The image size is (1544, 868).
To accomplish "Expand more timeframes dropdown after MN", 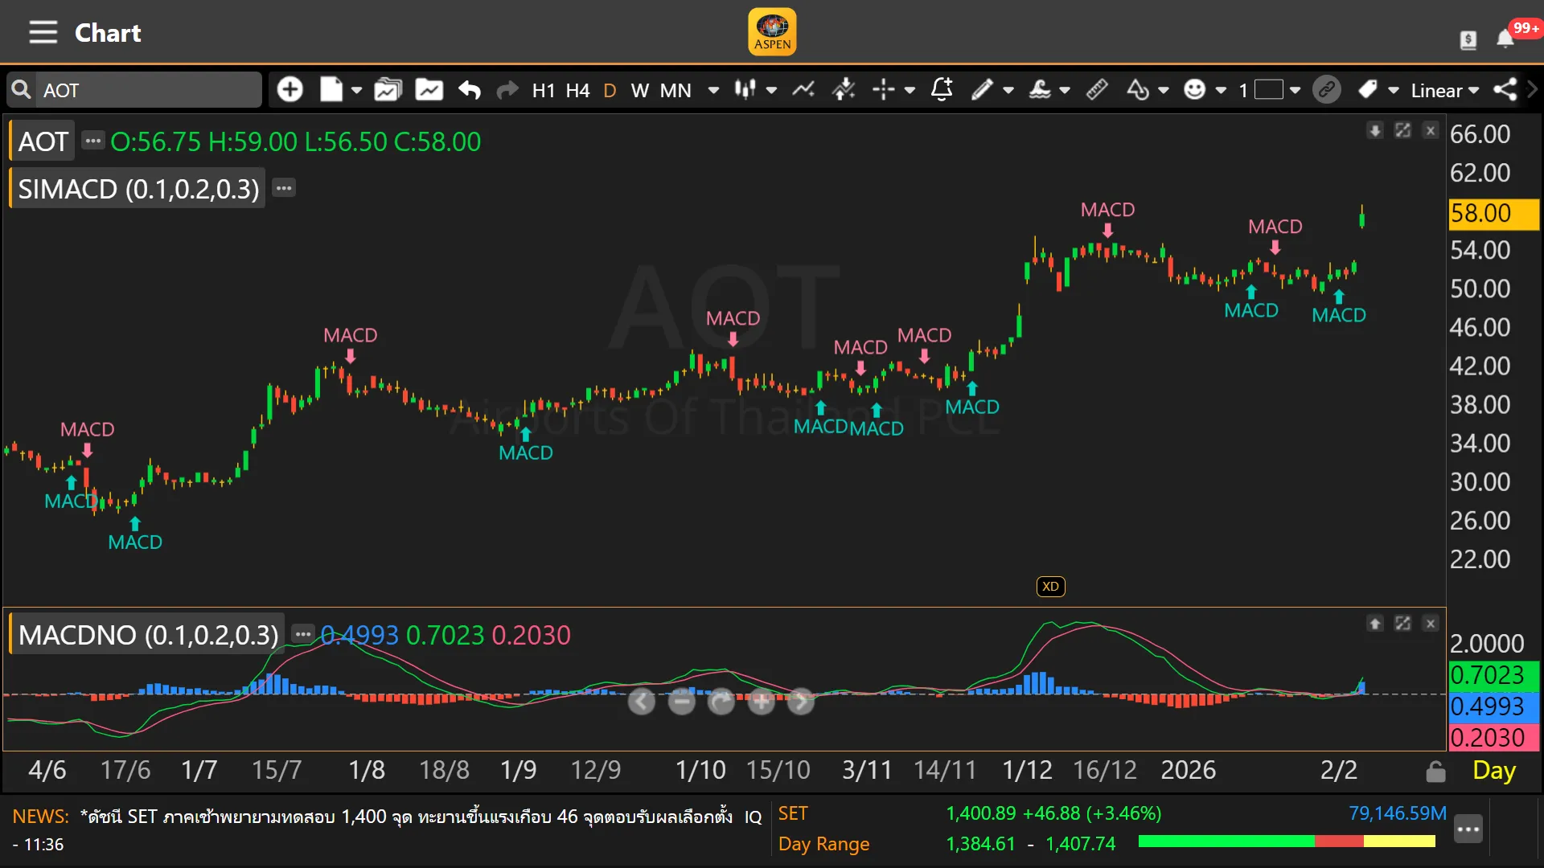I will tap(713, 90).
